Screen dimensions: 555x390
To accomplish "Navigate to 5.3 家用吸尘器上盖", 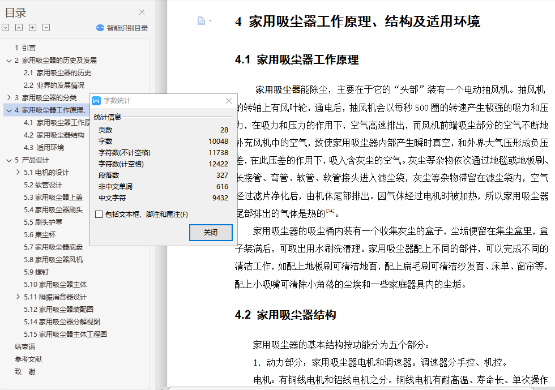I will tap(53, 198).
